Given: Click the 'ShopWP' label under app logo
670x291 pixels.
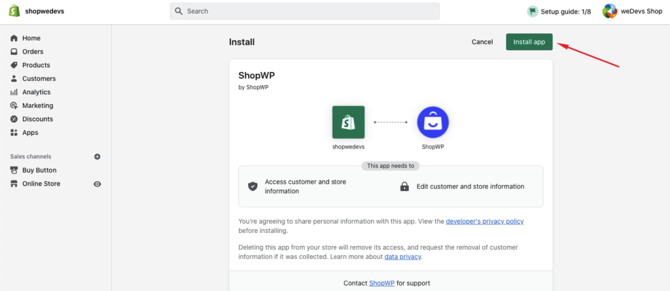Looking at the screenshot, I should coord(433,146).
